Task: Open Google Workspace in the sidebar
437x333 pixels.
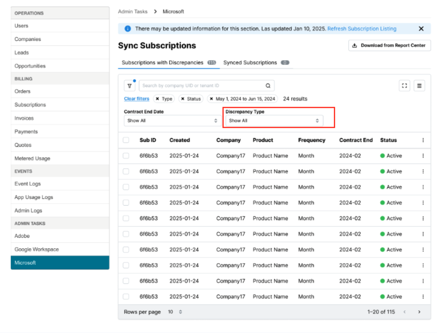Action: (x=37, y=249)
